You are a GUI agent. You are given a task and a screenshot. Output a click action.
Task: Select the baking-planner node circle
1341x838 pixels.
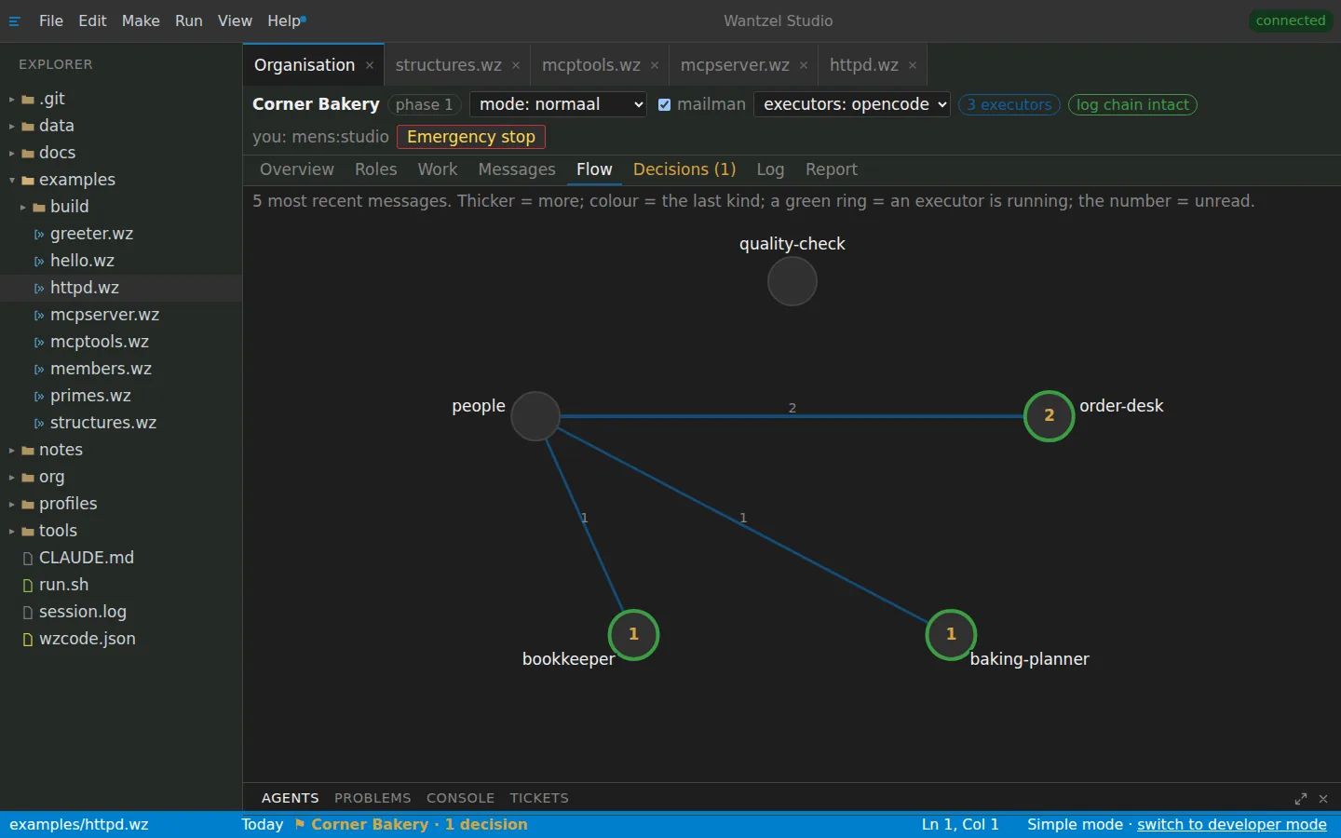click(x=951, y=635)
